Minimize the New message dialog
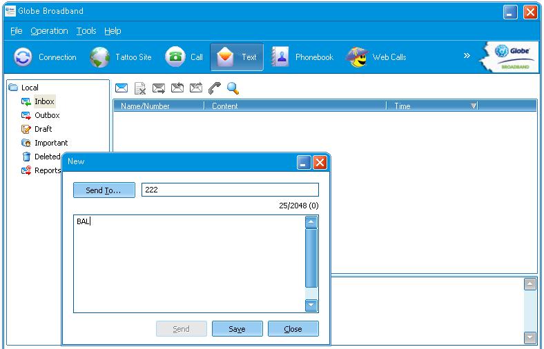 click(x=304, y=163)
